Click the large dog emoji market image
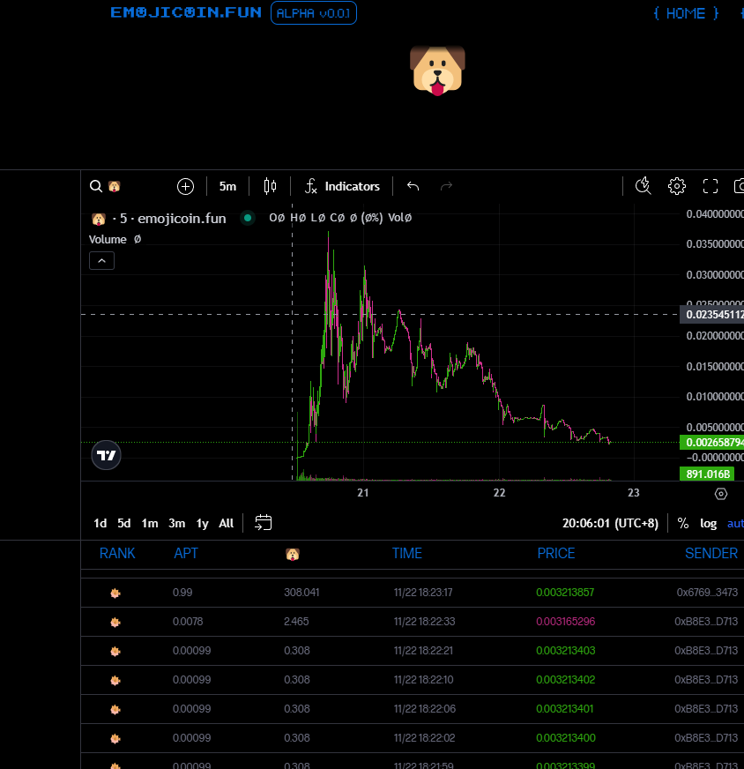This screenshot has height=769, width=744. [438, 71]
